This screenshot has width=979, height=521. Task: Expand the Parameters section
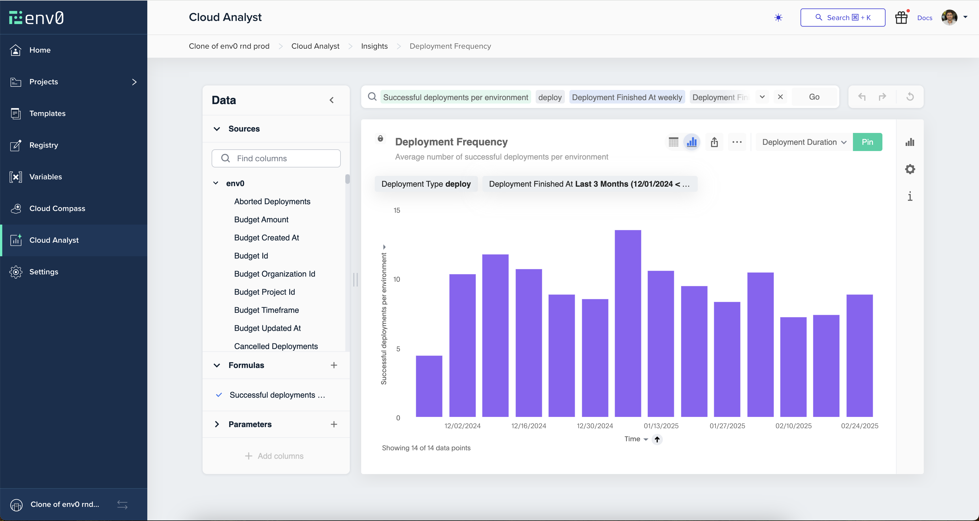point(217,424)
